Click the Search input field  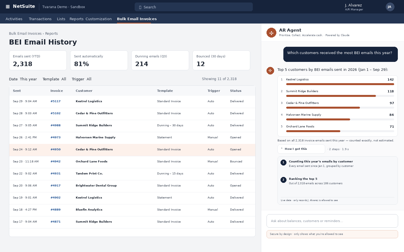(x=194, y=7)
